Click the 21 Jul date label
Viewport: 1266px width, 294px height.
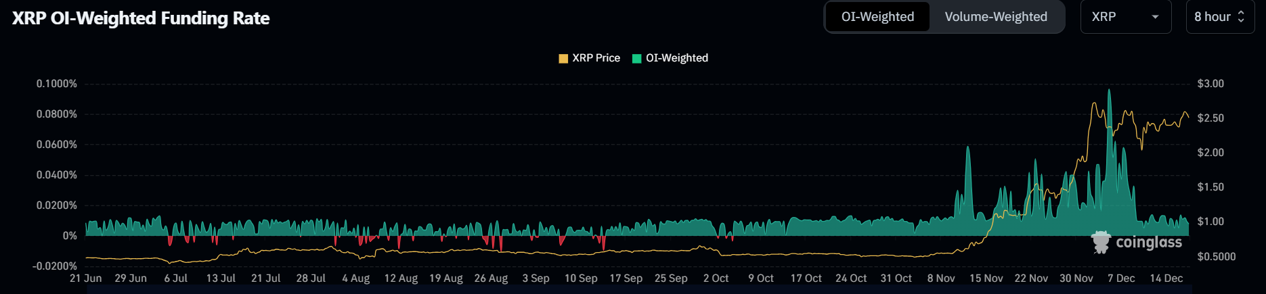266,278
